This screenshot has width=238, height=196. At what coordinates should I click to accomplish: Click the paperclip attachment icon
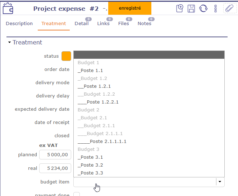point(229,8)
